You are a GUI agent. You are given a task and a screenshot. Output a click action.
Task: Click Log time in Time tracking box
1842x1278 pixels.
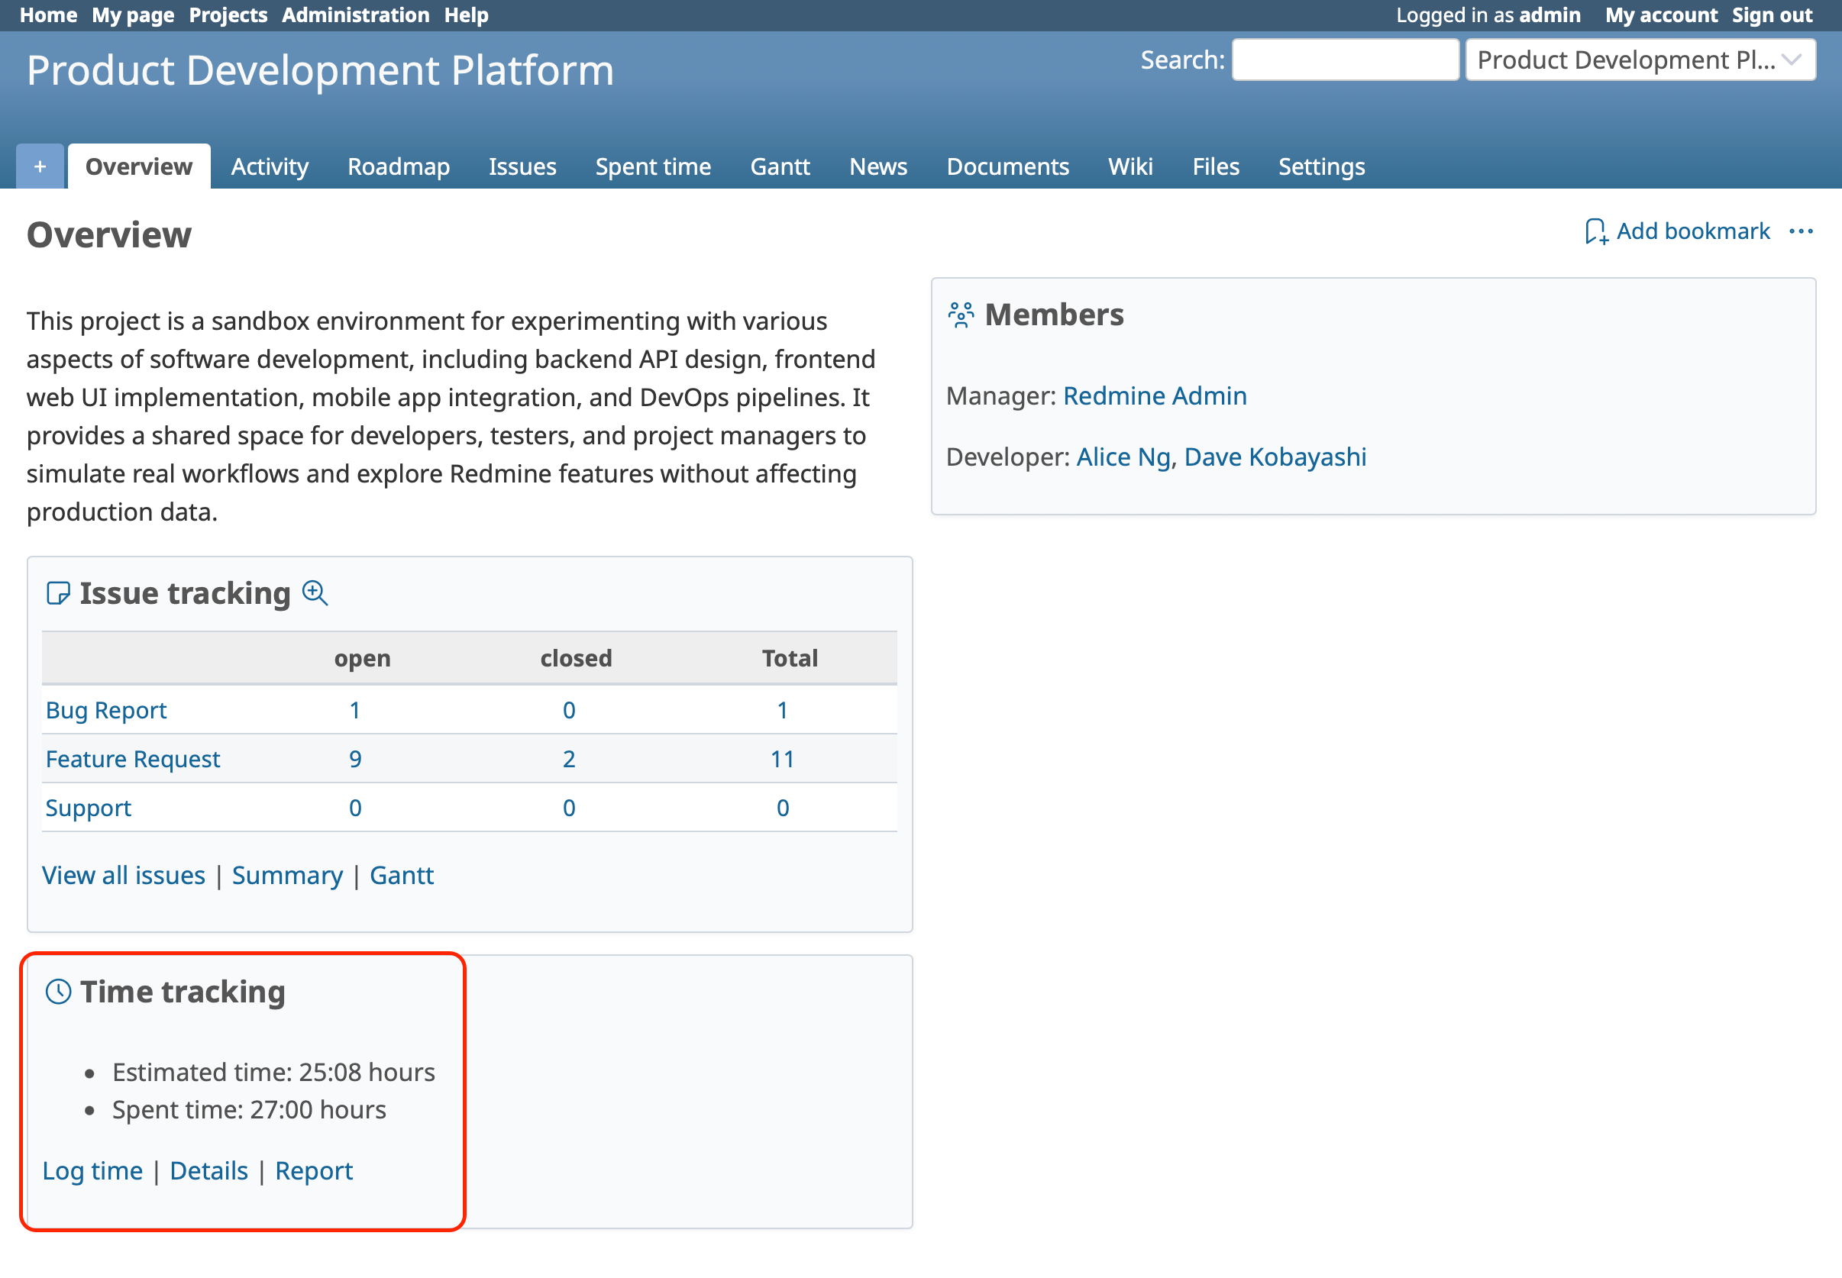[x=93, y=1170]
